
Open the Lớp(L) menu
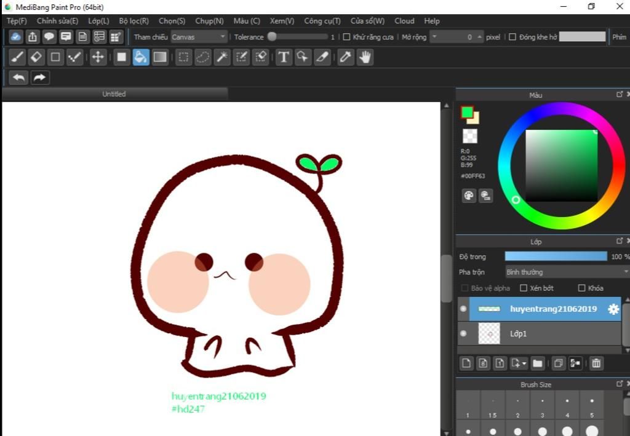(98, 21)
